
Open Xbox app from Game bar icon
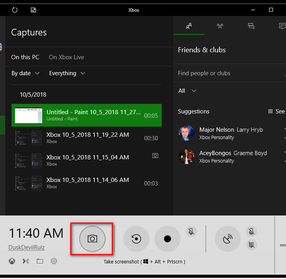click(x=12, y=261)
